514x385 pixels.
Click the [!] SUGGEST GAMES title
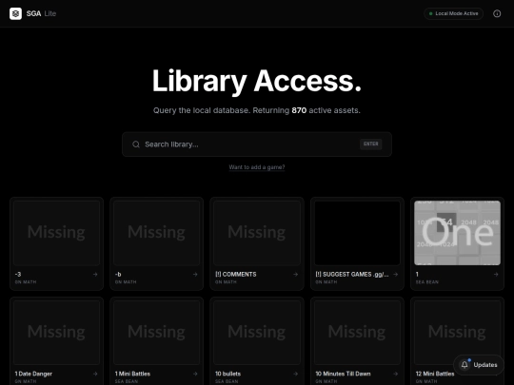[x=352, y=275]
